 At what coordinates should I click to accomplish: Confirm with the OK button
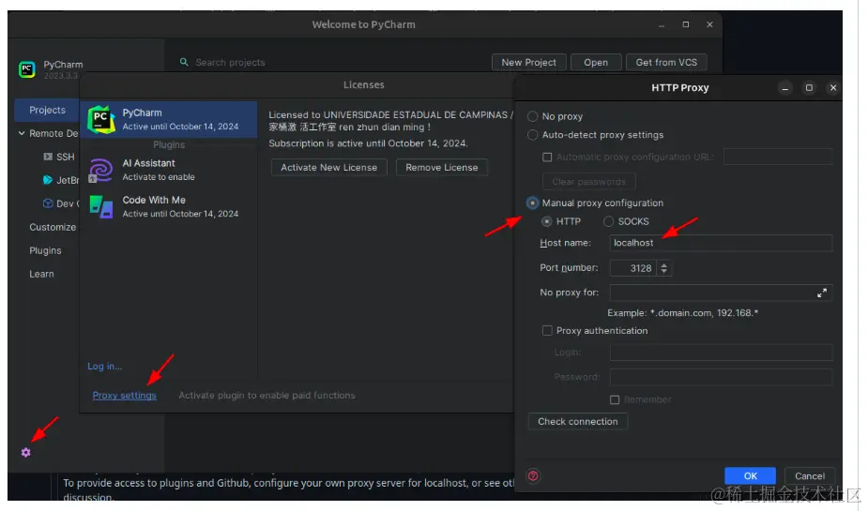[x=750, y=475]
